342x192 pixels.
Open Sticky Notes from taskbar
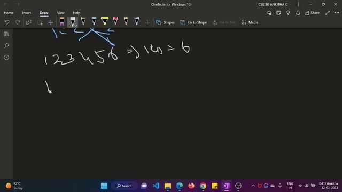point(215,186)
